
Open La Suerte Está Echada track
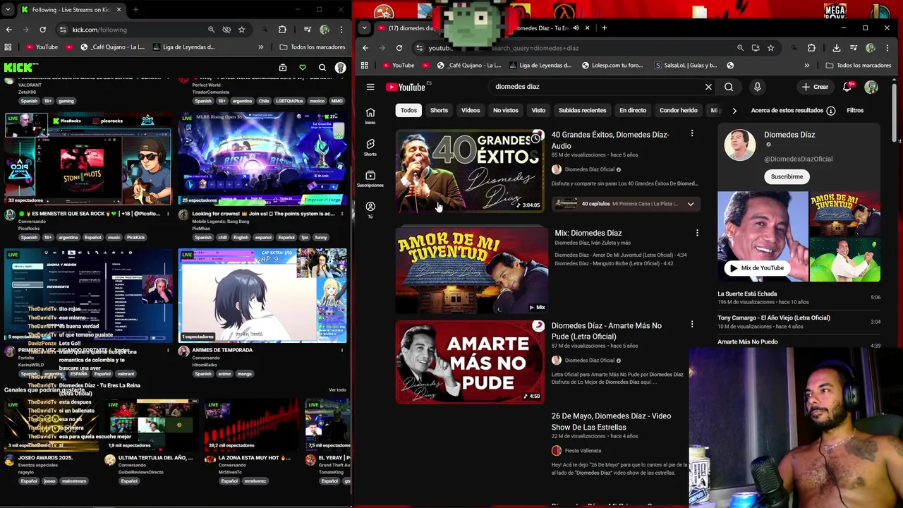point(747,294)
